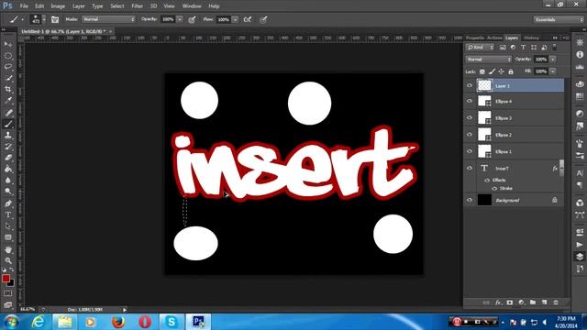This screenshot has height=330, width=587.
Task: Toggle the Stroke effect visibility
Action: [x=494, y=188]
